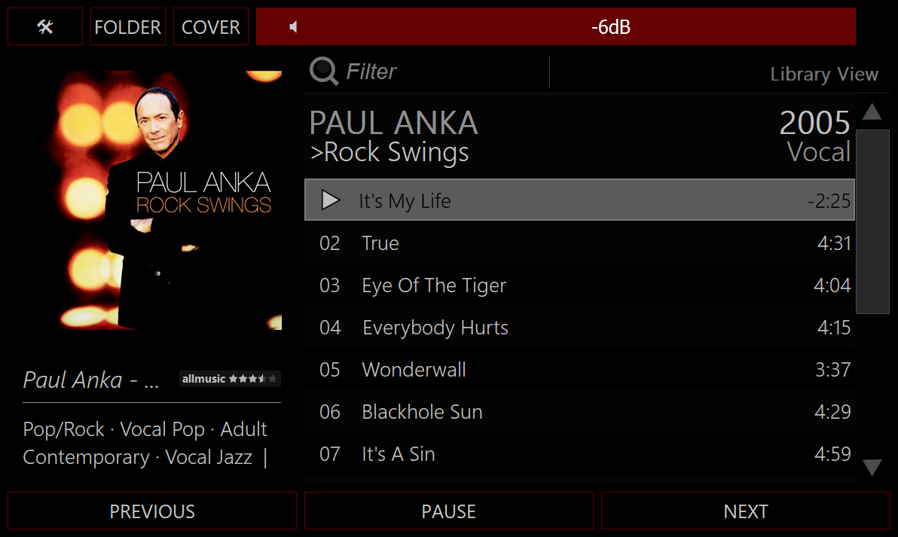The width and height of the screenshot is (898, 537).
Task: Skip to the NEXT track
Action: coord(745,511)
